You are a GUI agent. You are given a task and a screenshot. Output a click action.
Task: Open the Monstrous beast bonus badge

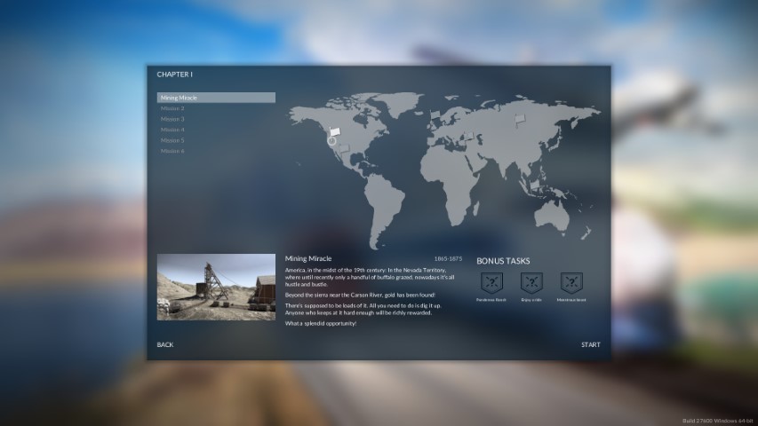click(x=571, y=283)
